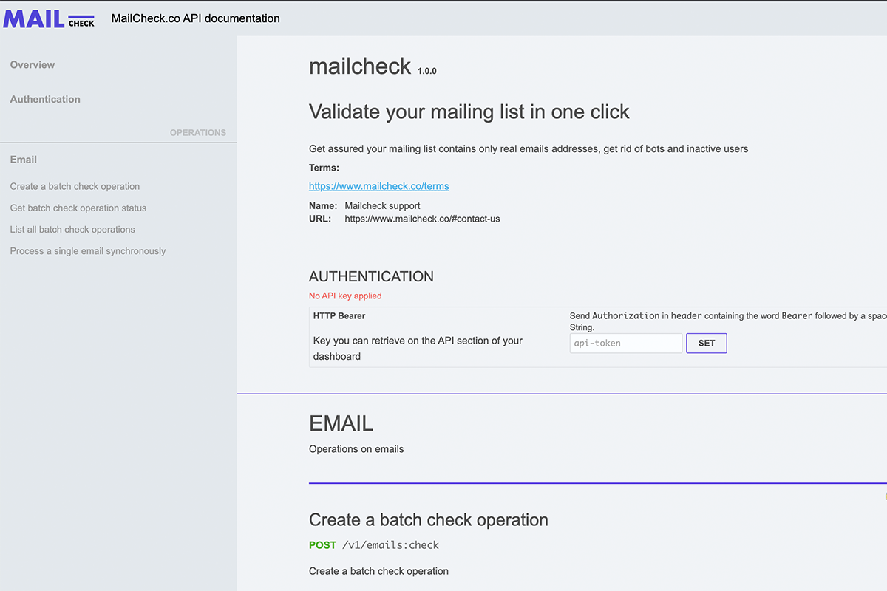Image resolution: width=887 pixels, height=591 pixels.
Task: Click the POST method label
Action: [322, 545]
